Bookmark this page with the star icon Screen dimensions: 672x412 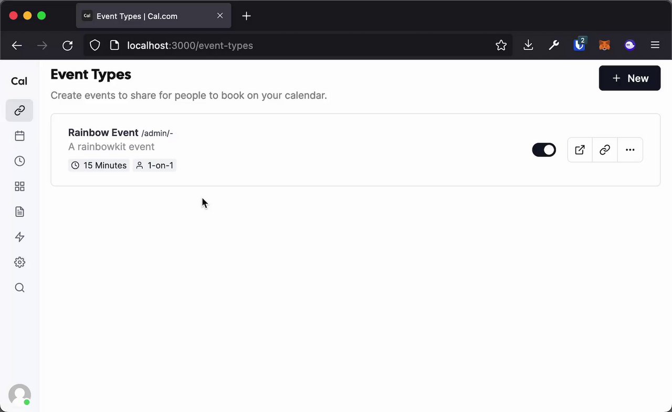click(x=501, y=46)
